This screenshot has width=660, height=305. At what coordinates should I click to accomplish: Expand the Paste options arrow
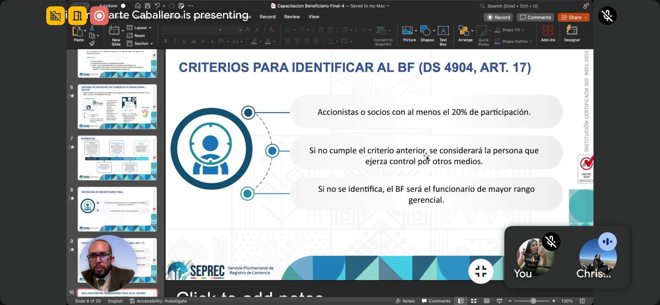tap(85, 31)
